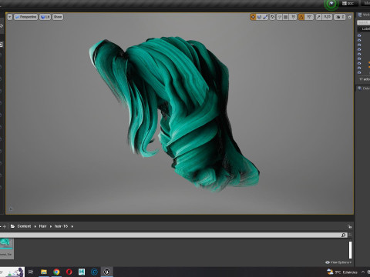Open File Explorer from the taskbar
This screenshot has height=277, width=370.
tap(44, 272)
